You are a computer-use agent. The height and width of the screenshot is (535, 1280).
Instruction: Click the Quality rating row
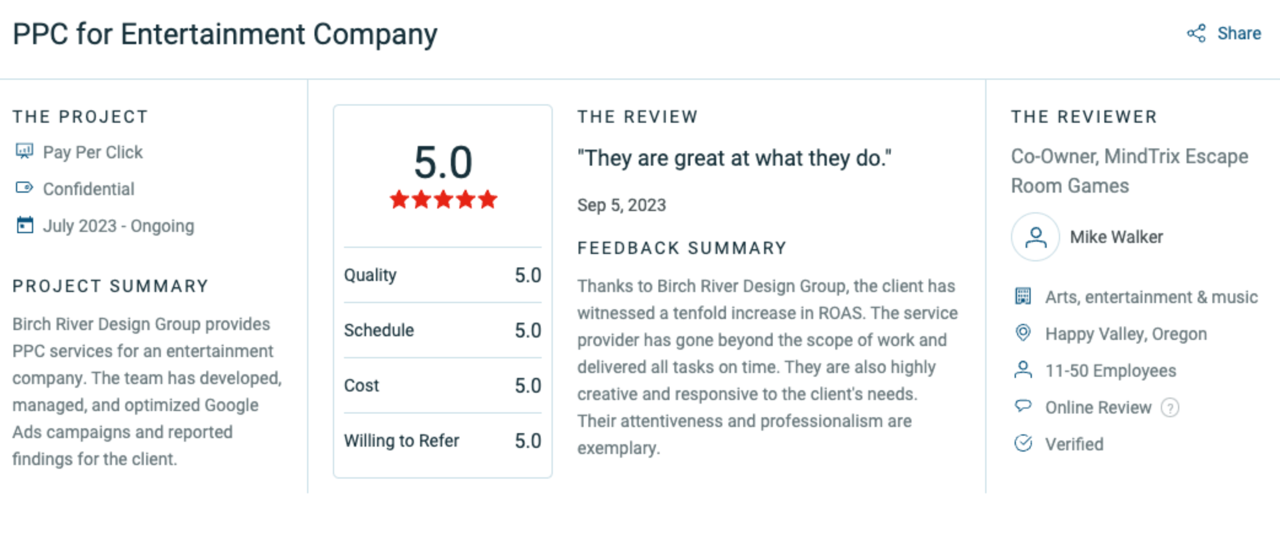point(442,275)
